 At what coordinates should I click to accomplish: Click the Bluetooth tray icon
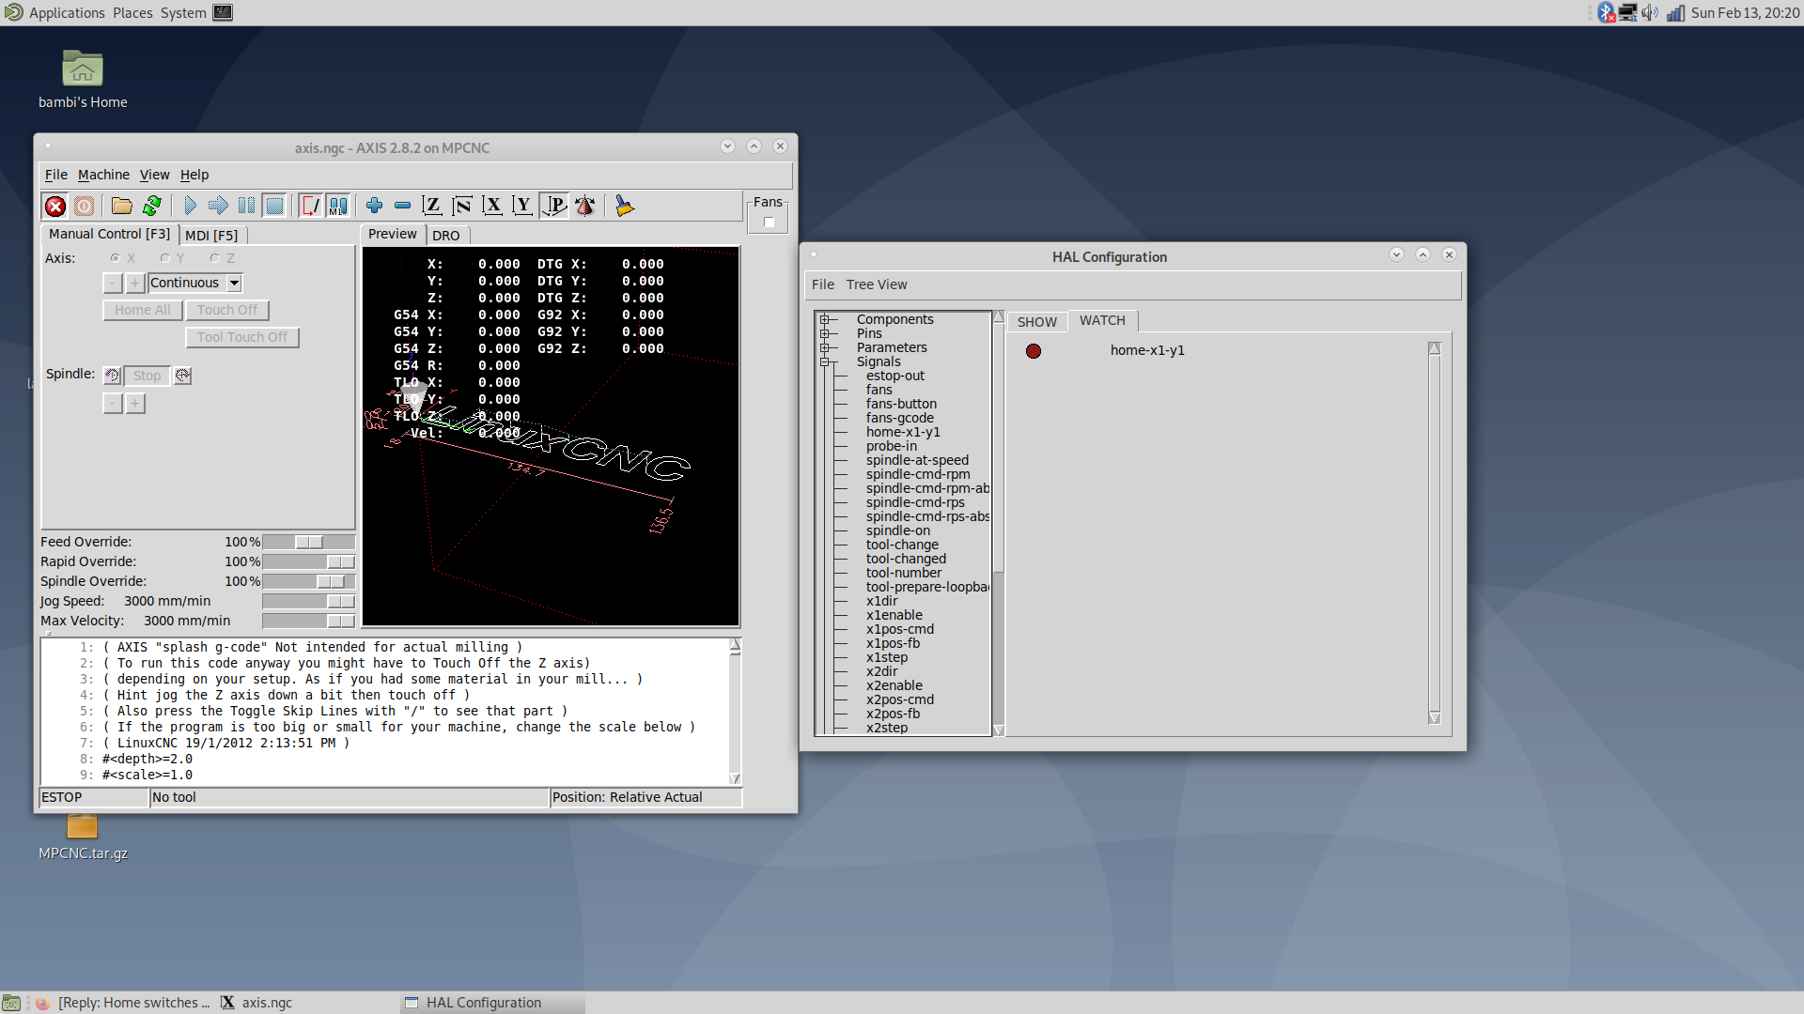click(x=1606, y=12)
